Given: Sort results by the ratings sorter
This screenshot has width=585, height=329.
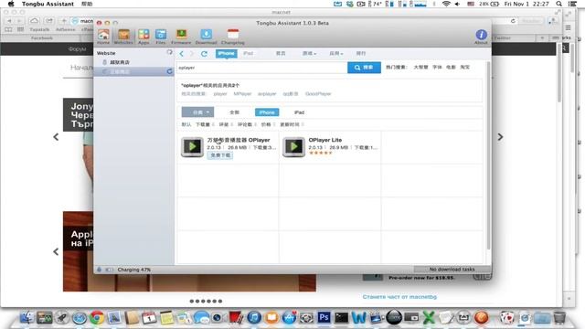Looking at the screenshot, I should pos(226,124).
